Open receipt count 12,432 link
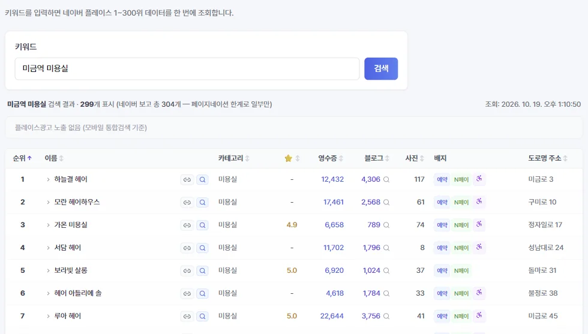 (x=332, y=179)
